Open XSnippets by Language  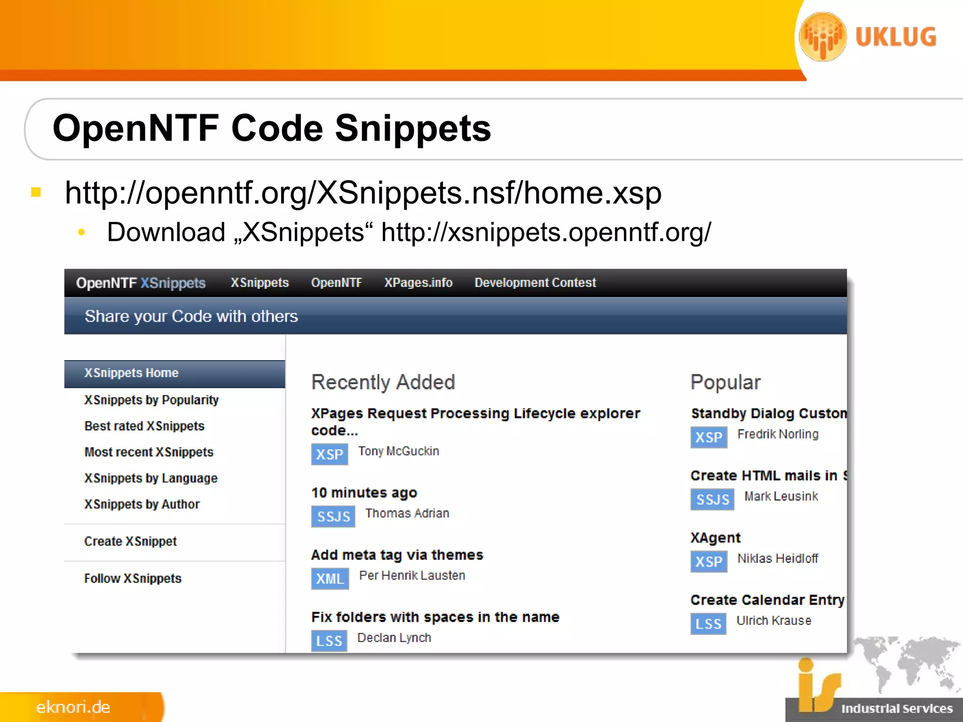(x=151, y=478)
